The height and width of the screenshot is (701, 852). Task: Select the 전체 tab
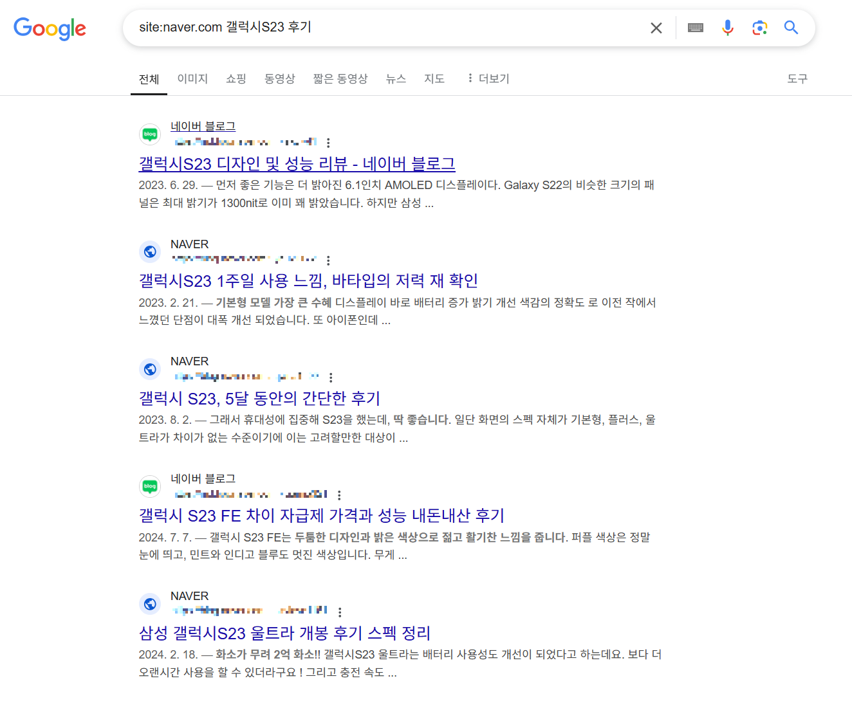149,78
